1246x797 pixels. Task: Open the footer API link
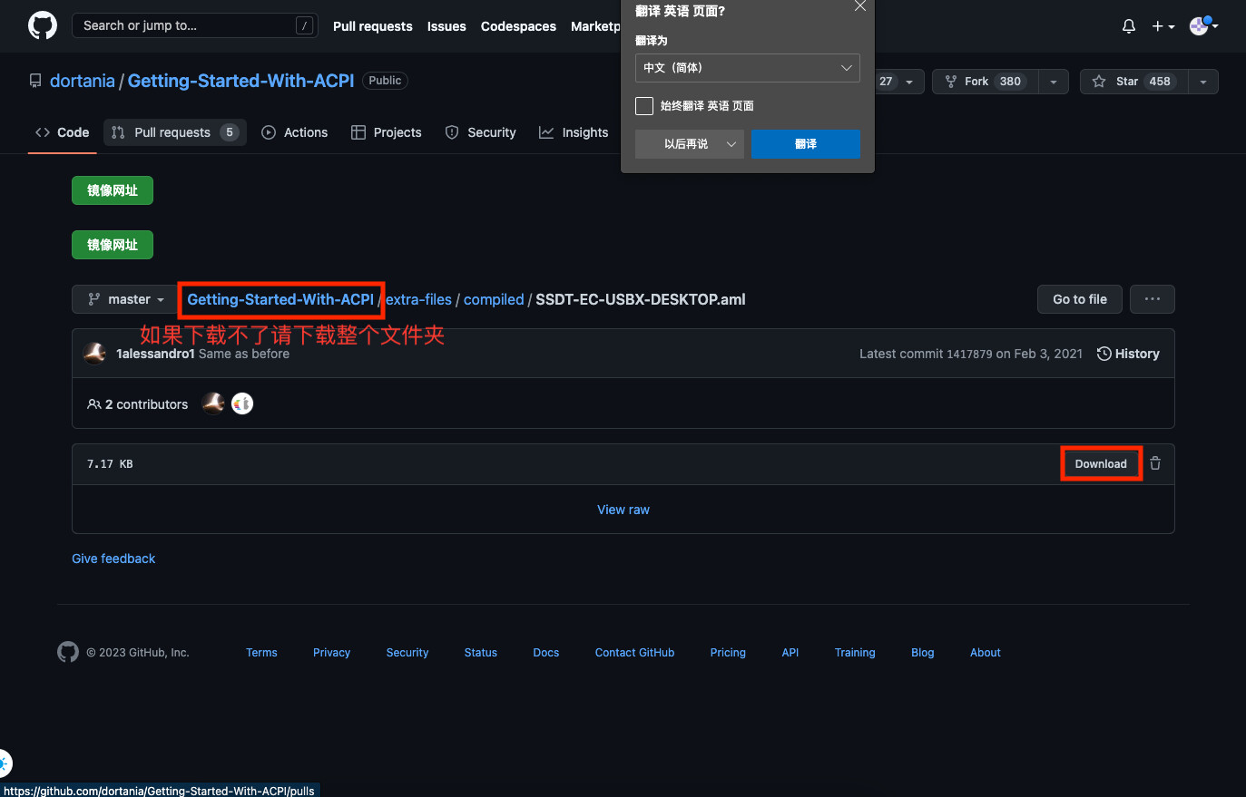(790, 653)
